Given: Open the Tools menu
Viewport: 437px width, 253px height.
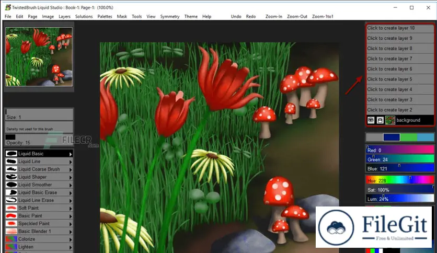Looking at the screenshot, I should 136,16.
